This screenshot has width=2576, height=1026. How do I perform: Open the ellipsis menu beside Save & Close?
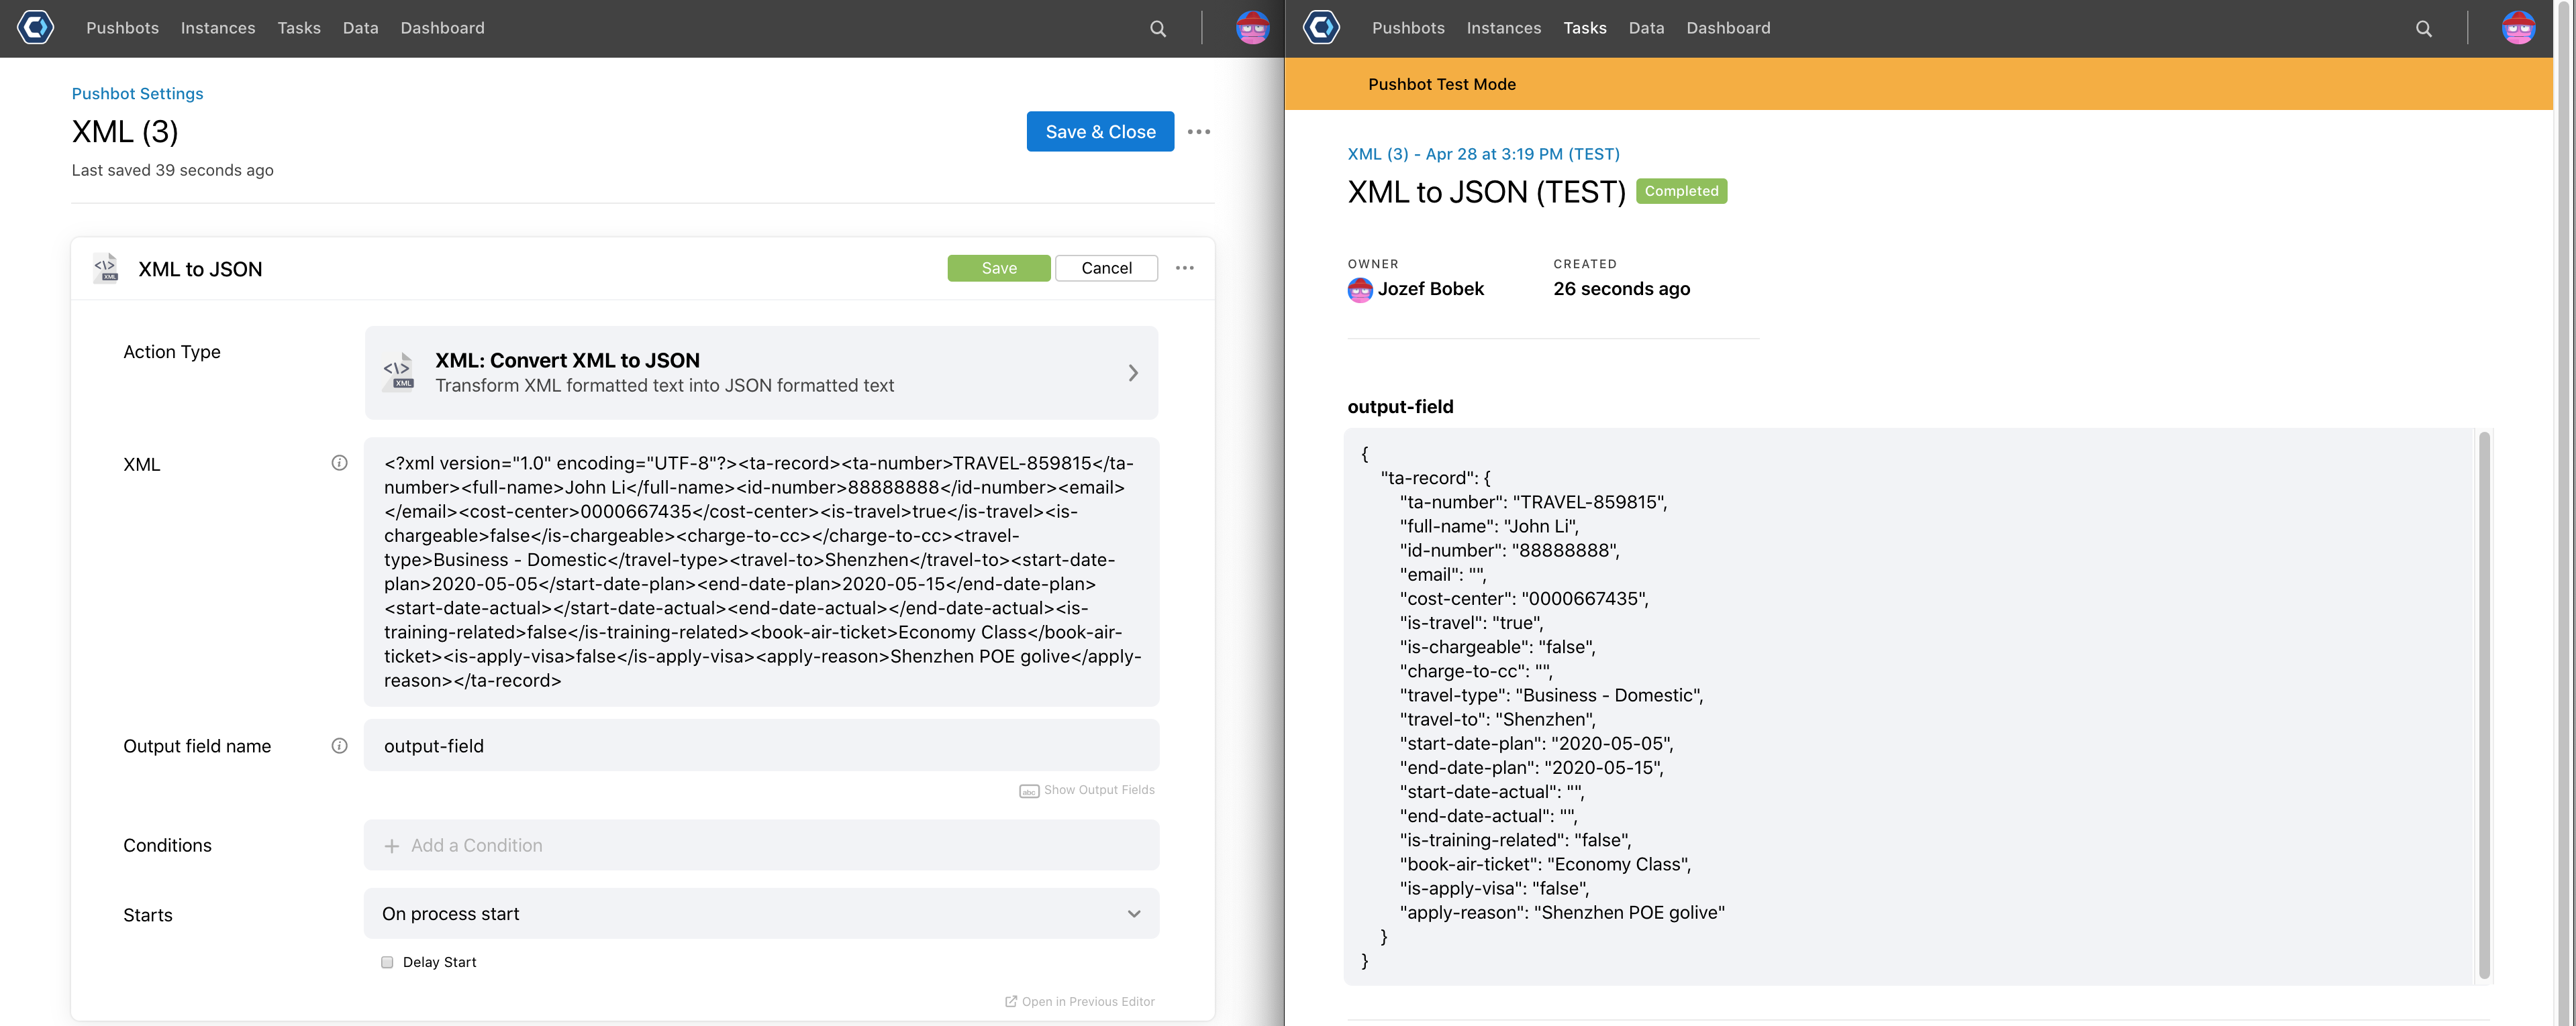point(1199,131)
